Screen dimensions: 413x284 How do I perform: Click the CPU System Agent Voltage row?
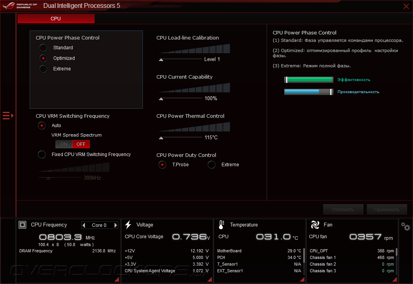tap(167, 271)
